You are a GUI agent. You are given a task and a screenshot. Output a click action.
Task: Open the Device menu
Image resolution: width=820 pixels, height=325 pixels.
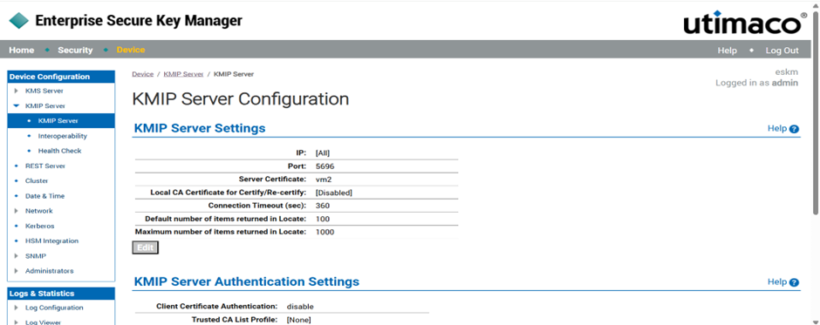coord(131,51)
